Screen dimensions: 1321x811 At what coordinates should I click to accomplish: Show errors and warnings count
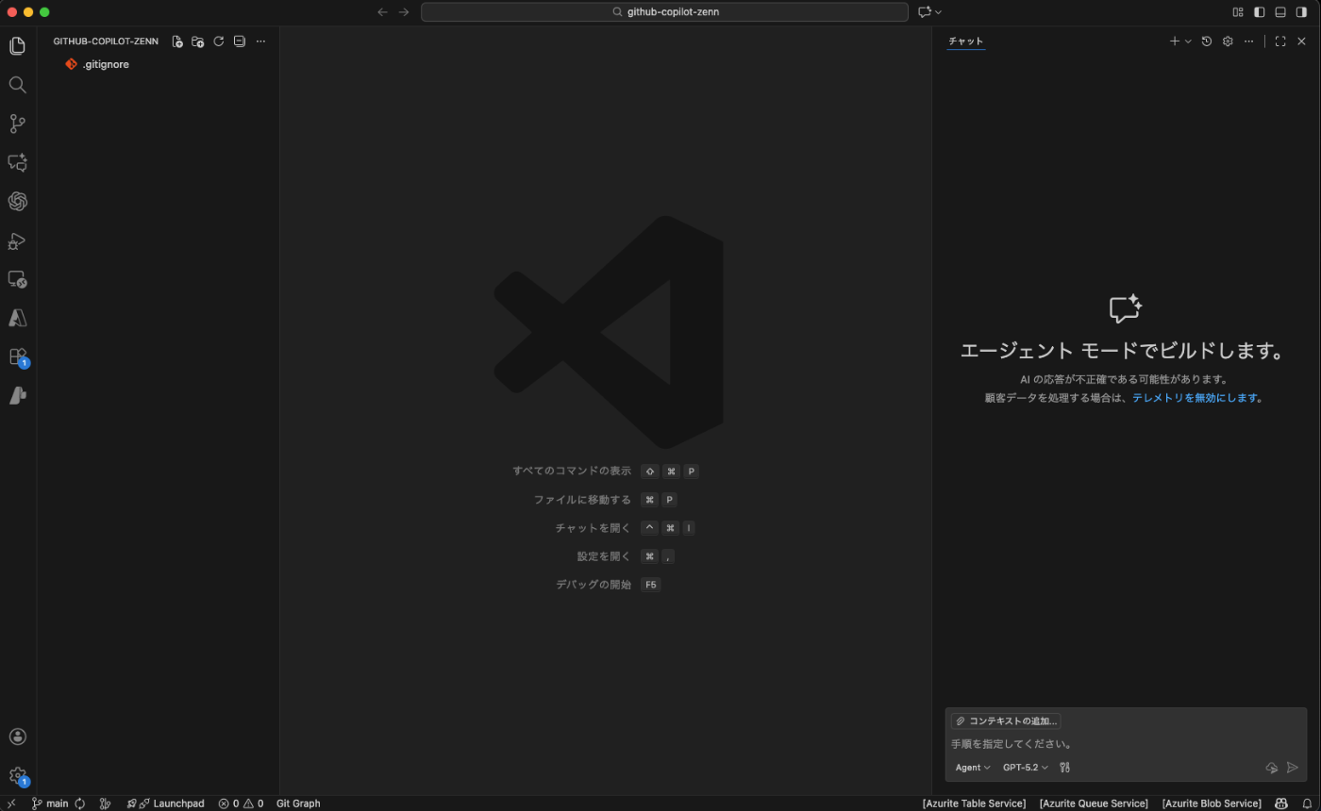pyautogui.click(x=241, y=803)
